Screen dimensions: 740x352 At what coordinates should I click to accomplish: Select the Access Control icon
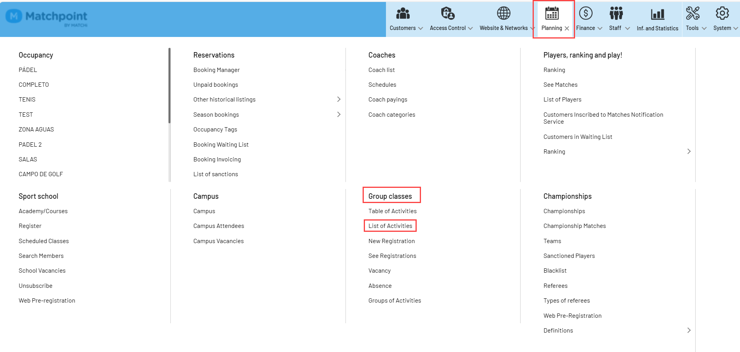pyautogui.click(x=447, y=13)
